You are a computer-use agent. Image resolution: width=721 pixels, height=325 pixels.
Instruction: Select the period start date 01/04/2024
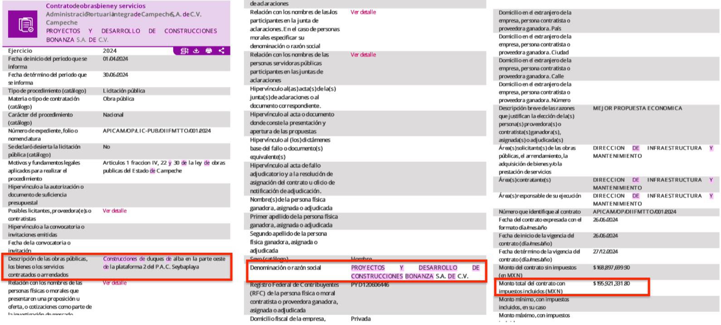115,59
